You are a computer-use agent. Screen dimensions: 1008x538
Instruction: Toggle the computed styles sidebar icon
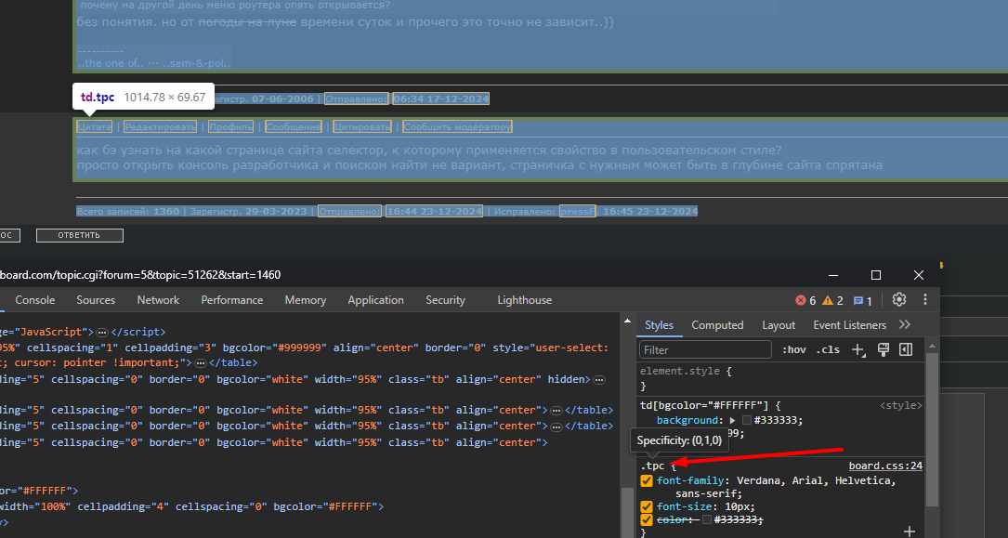(906, 349)
